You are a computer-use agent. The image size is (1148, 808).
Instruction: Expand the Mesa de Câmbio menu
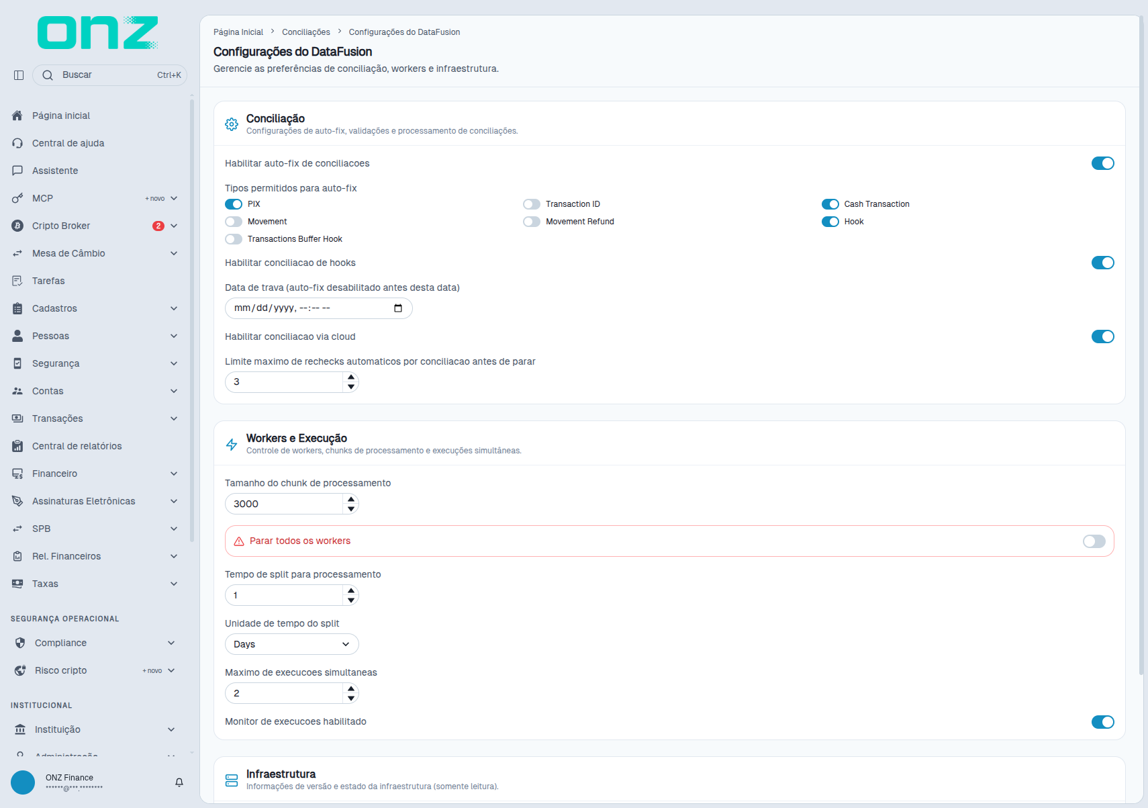tap(95, 253)
